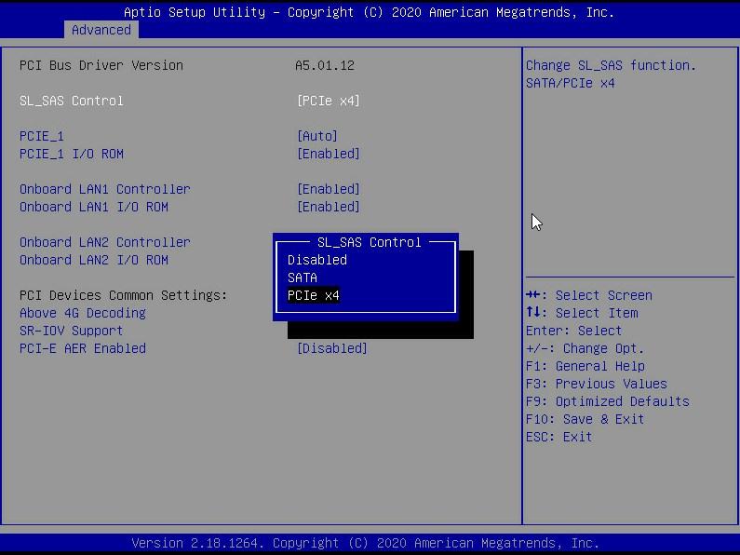Click SL_SAS Control setting label
The height and width of the screenshot is (555, 740).
coord(72,101)
